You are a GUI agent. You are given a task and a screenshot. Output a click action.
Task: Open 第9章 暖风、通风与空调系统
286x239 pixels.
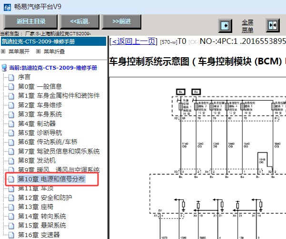(59, 170)
